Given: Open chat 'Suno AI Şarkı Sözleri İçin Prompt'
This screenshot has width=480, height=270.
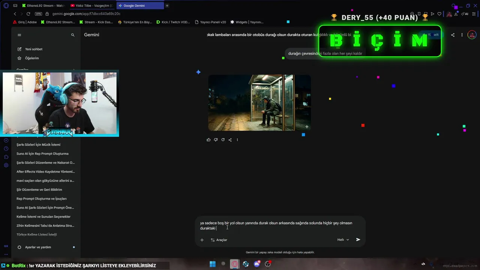Looking at the screenshot, I should pyautogui.click(x=45, y=208).
